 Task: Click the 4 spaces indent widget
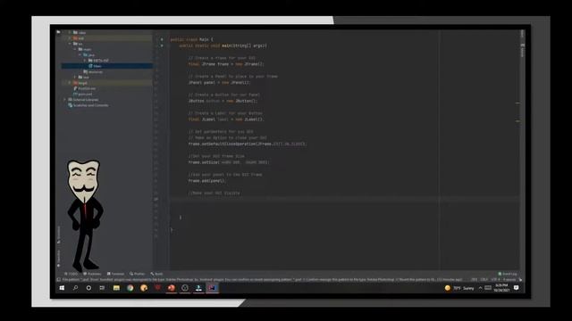coord(509,280)
